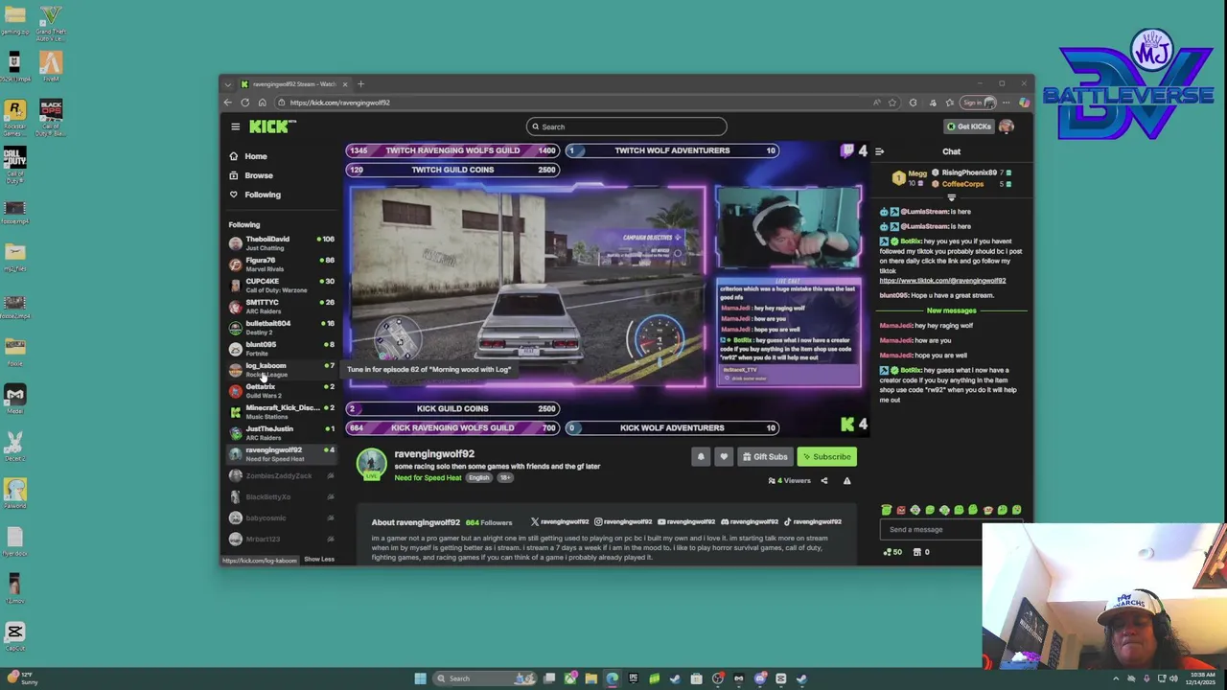Screen dimensions: 1227x690
Task: Go back in the browser
Action: pyautogui.click(x=228, y=103)
